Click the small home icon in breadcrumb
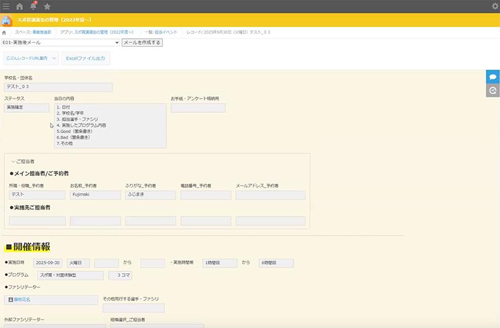Viewport: 500px width, 328px height. [5, 32]
